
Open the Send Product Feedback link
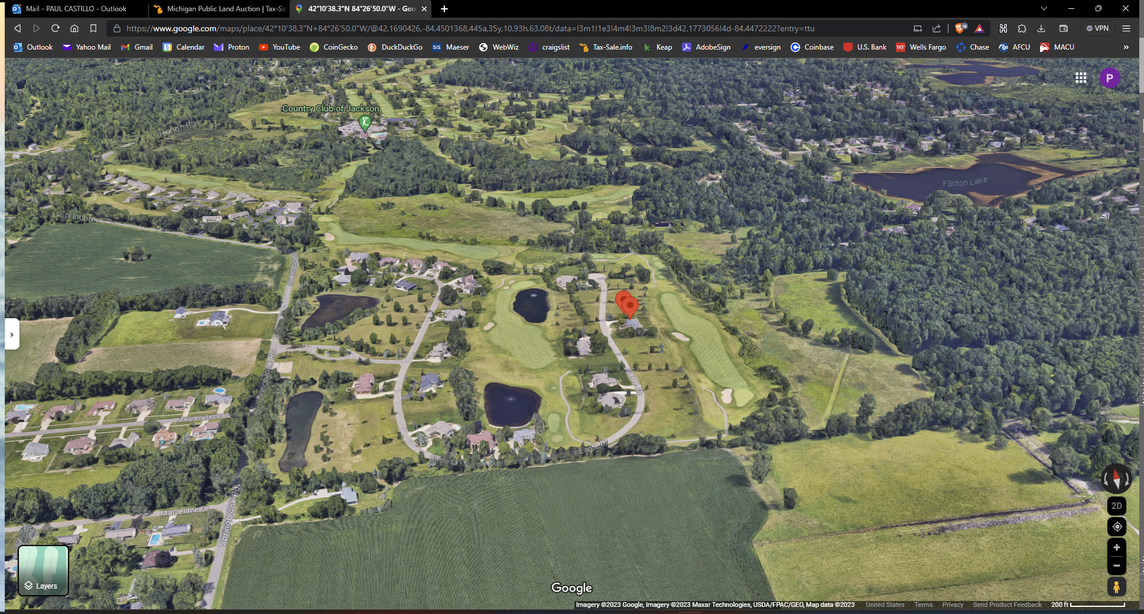click(1007, 605)
